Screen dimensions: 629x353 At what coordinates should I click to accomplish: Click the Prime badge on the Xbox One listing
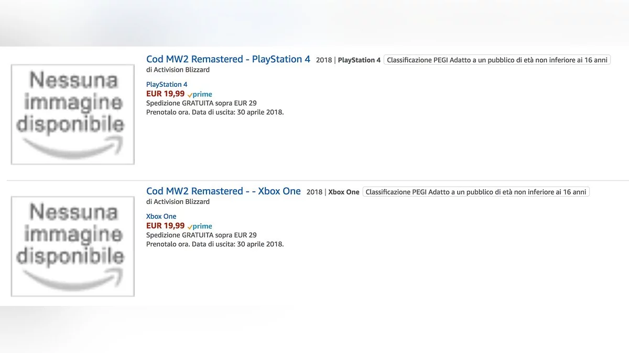click(x=200, y=226)
